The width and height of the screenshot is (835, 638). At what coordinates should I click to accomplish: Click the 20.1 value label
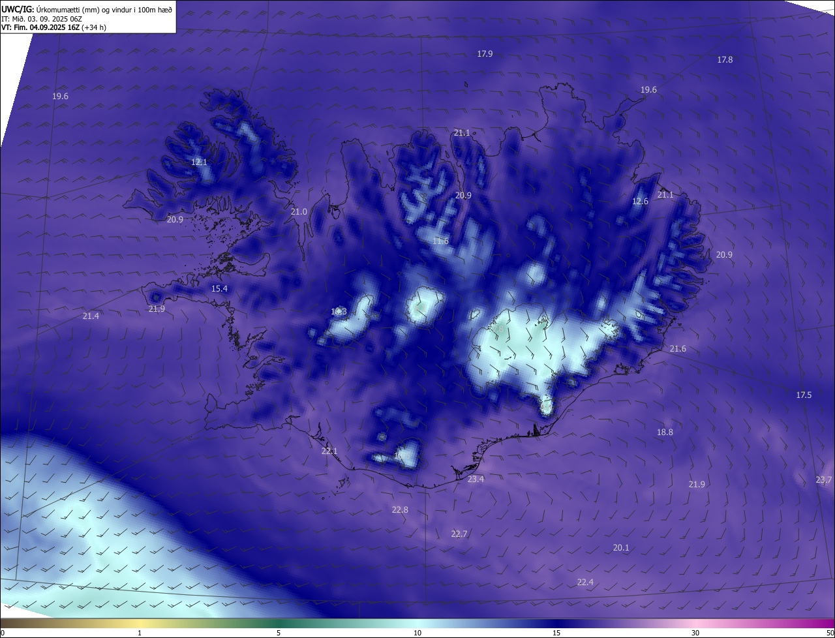(x=621, y=547)
